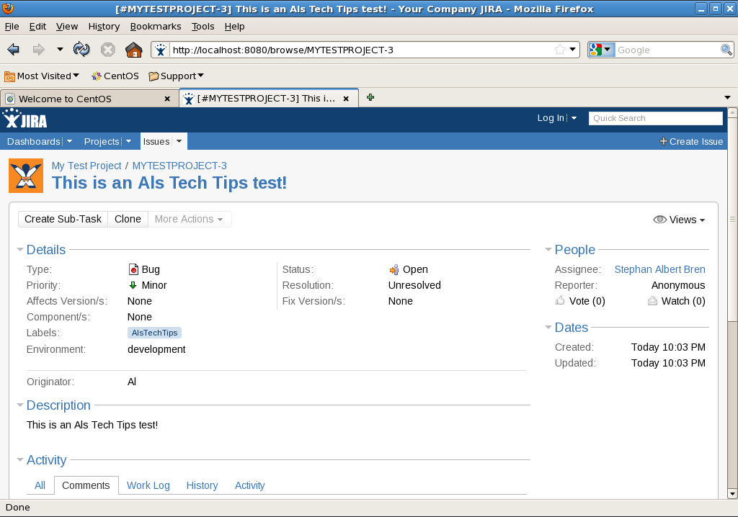The height and width of the screenshot is (517, 738).
Task: Click the orange project avatar icon
Action: (26, 176)
